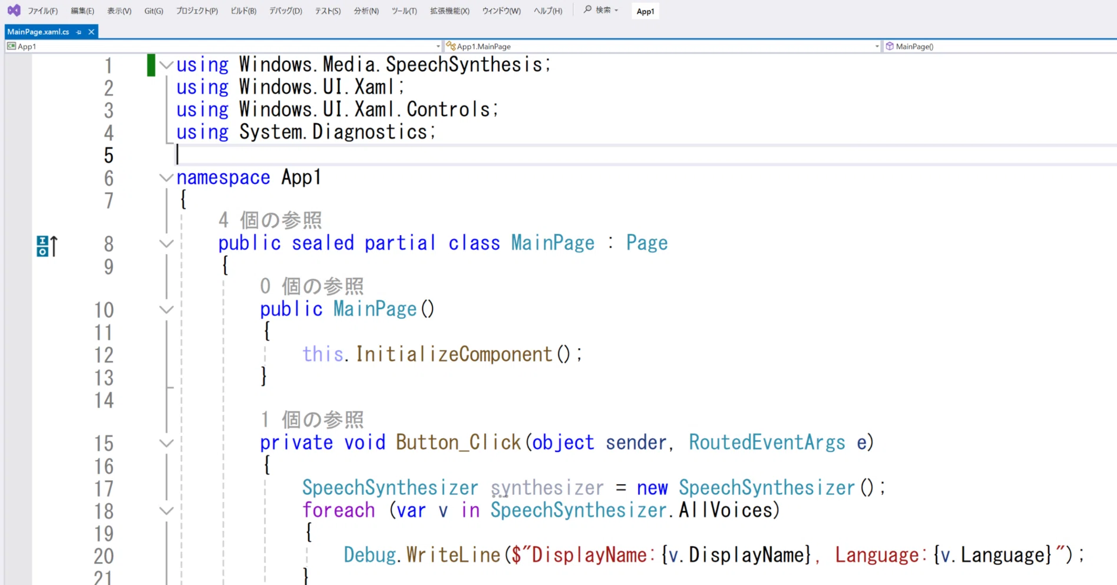
Task: Open the 表示(V) menu
Action: [119, 11]
